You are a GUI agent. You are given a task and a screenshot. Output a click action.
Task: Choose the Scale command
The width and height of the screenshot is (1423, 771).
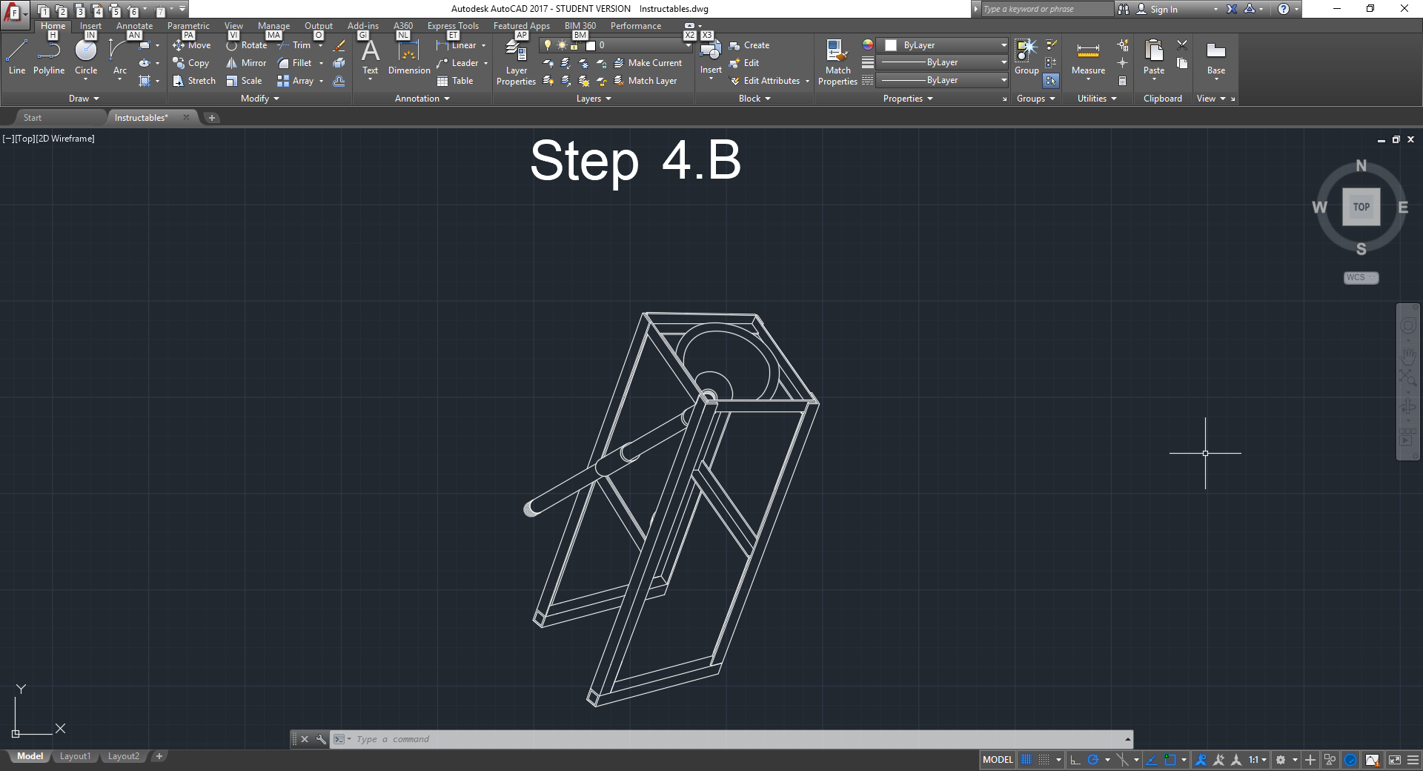click(244, 81)
